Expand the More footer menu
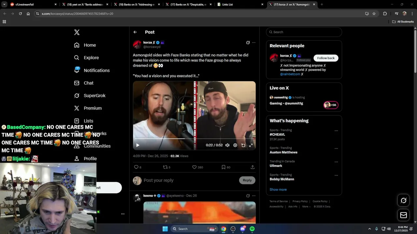The height and width of the screenshot is (234, 417). tap(306, 207)
